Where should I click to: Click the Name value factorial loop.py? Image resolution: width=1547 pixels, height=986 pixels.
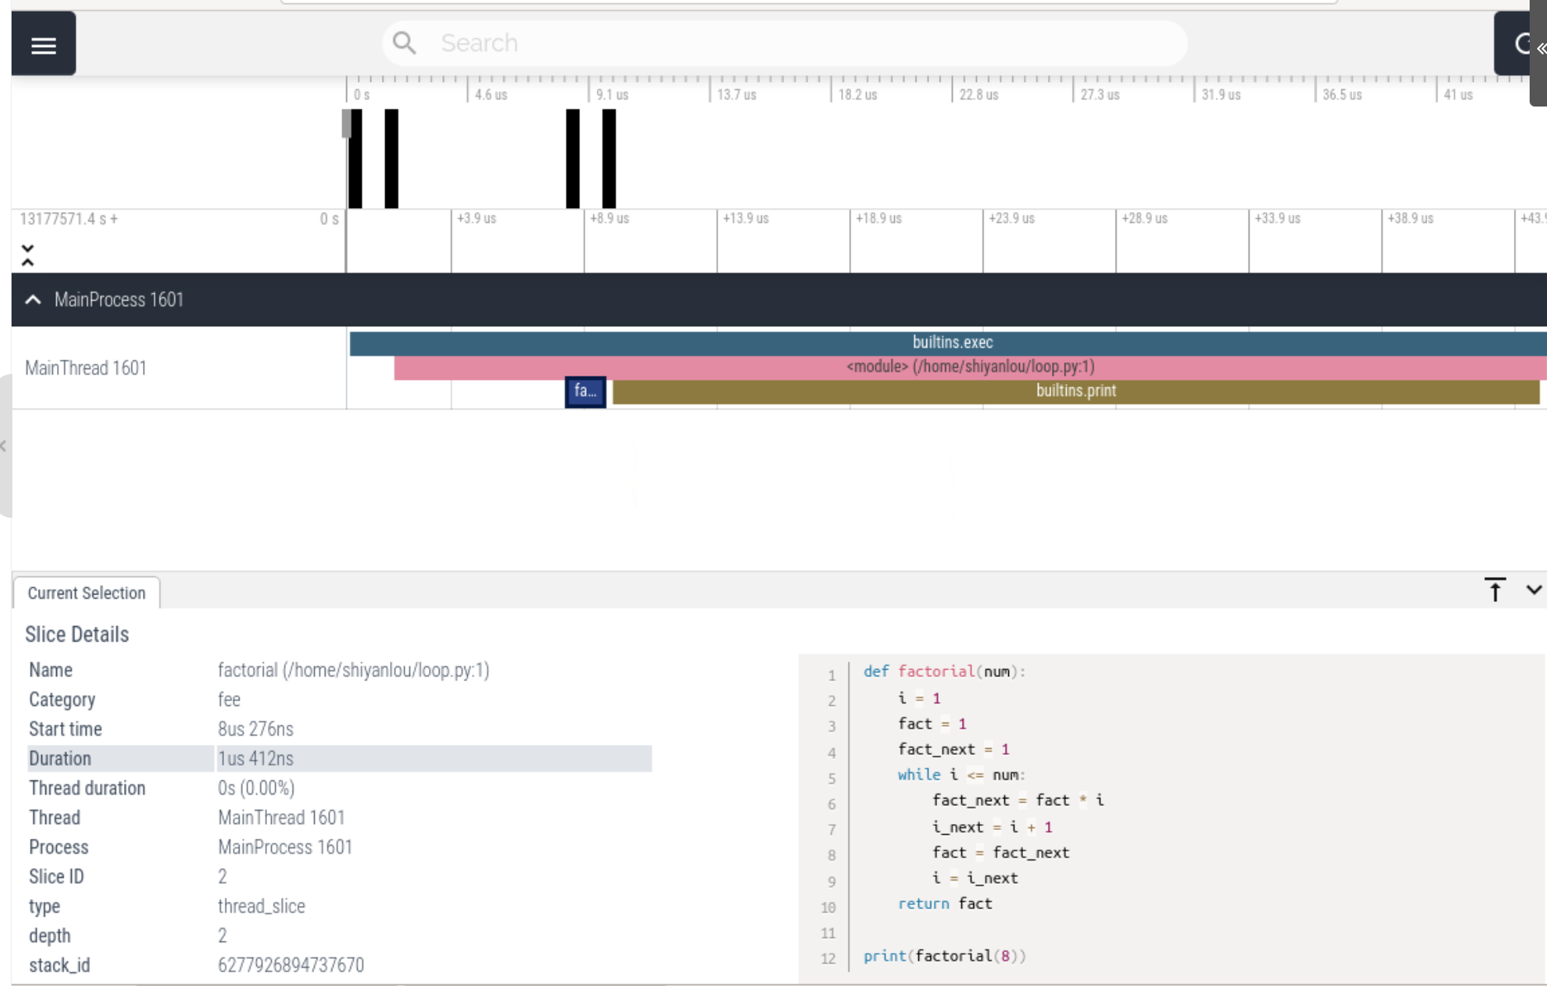(x=354, y=670)
